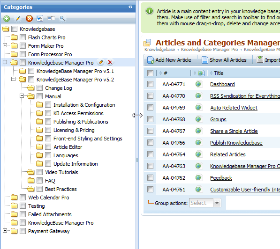Image resolution: width=280 pixels, height=249 pixels.
Task: Check the Manual category checkbox
Action: (x=40, y=96)
